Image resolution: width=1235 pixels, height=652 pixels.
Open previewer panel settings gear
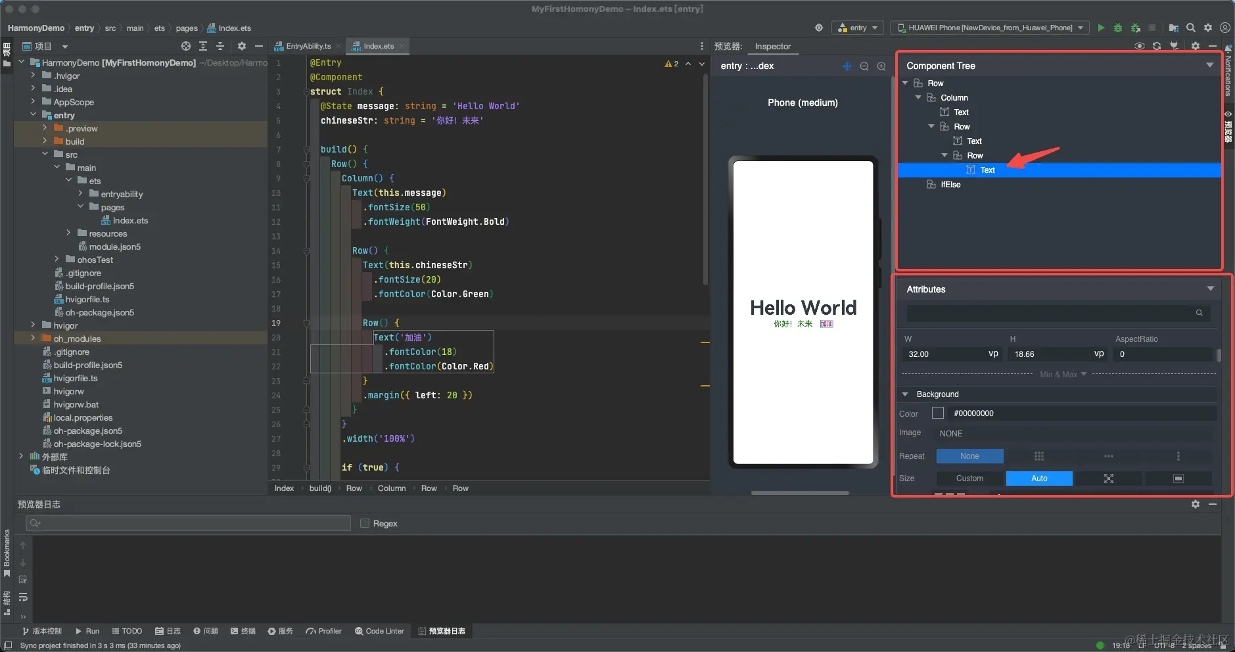pyautogui.click(x=1196, y=46)
